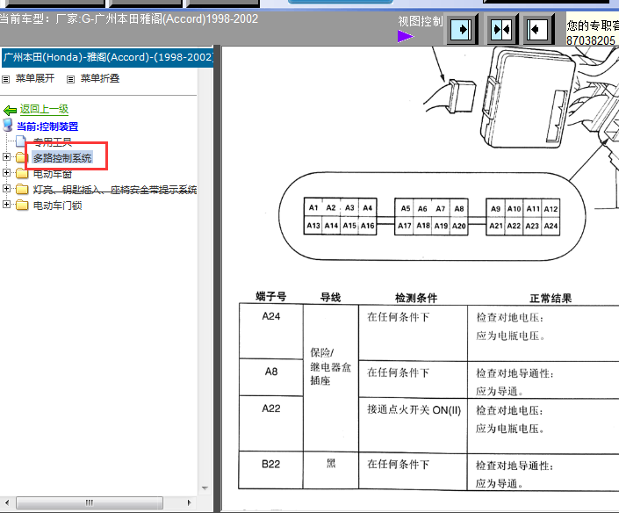Click the right-arrow view control button
Viewport: 619px width, 513px height.
[461, 29]
